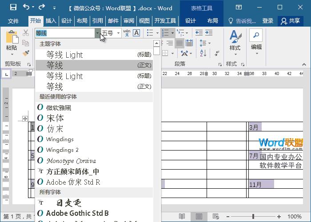The image size is (311, 222).
Task: Collapse the font name dropdown arrow
Action: (x=97, y=33)
